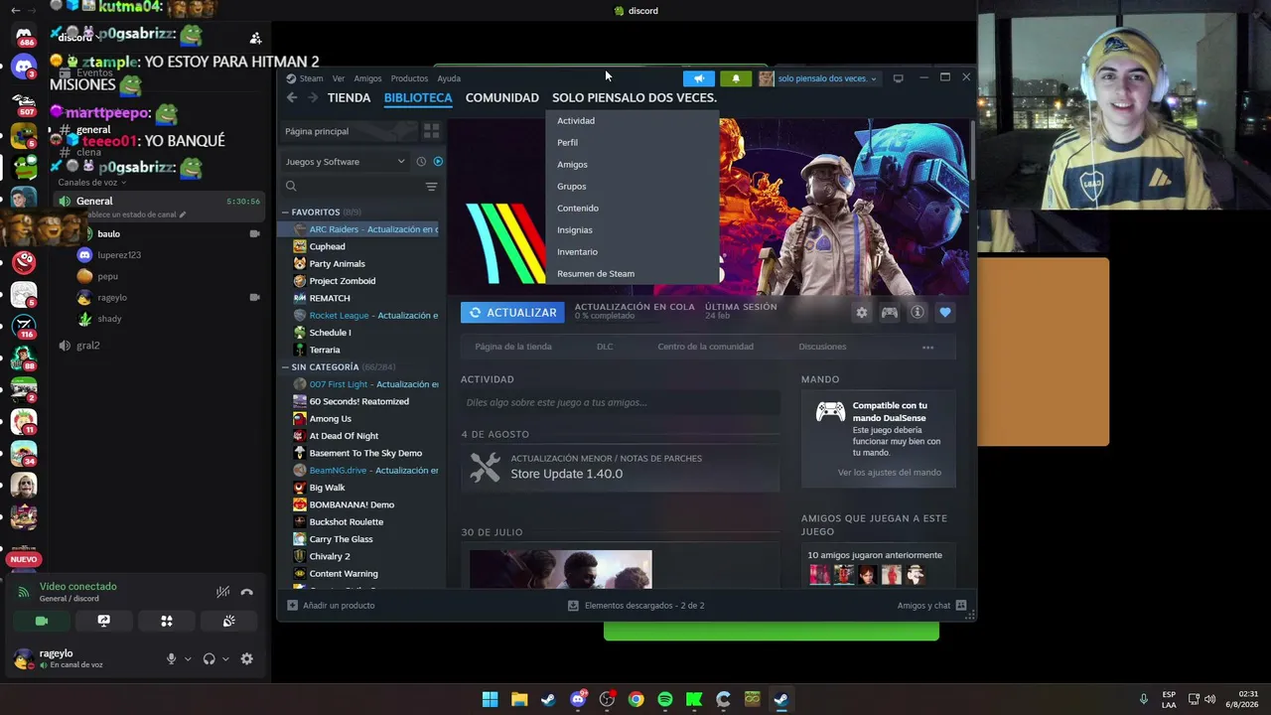
Task: Open Steam account name dropdown
Action: pos(819,78)
